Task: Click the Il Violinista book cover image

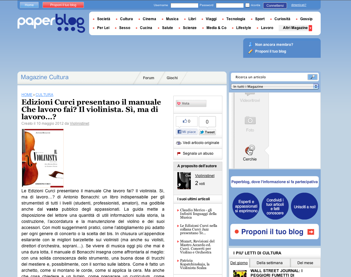Action: 43,158
